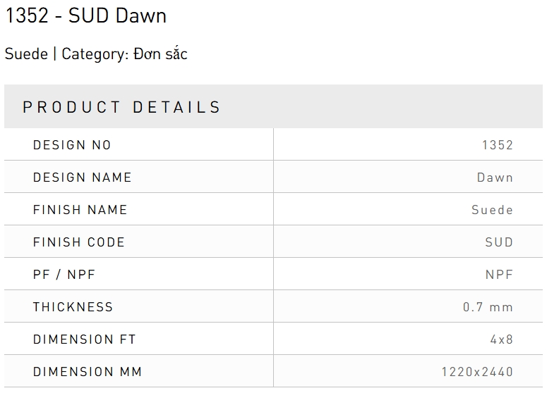Open the "Đơn sắc" category link

point(160,54)
